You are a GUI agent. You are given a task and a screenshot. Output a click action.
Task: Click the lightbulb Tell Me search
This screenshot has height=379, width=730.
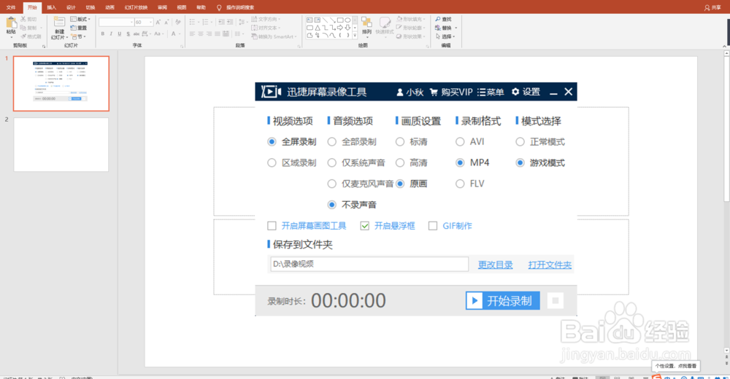(219, 7)
